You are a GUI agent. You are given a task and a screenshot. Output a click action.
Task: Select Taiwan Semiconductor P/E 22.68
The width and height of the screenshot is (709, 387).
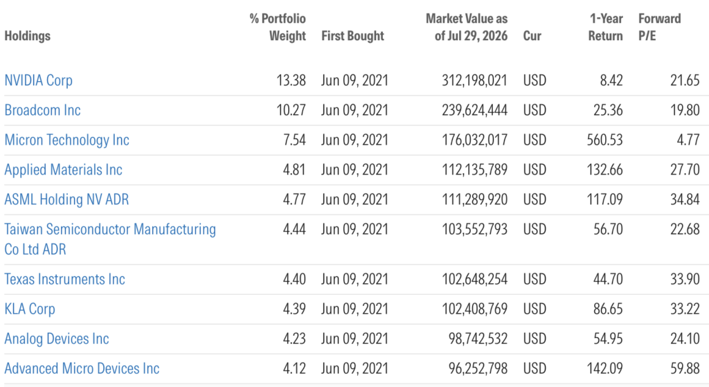click(x=685, y=230)
